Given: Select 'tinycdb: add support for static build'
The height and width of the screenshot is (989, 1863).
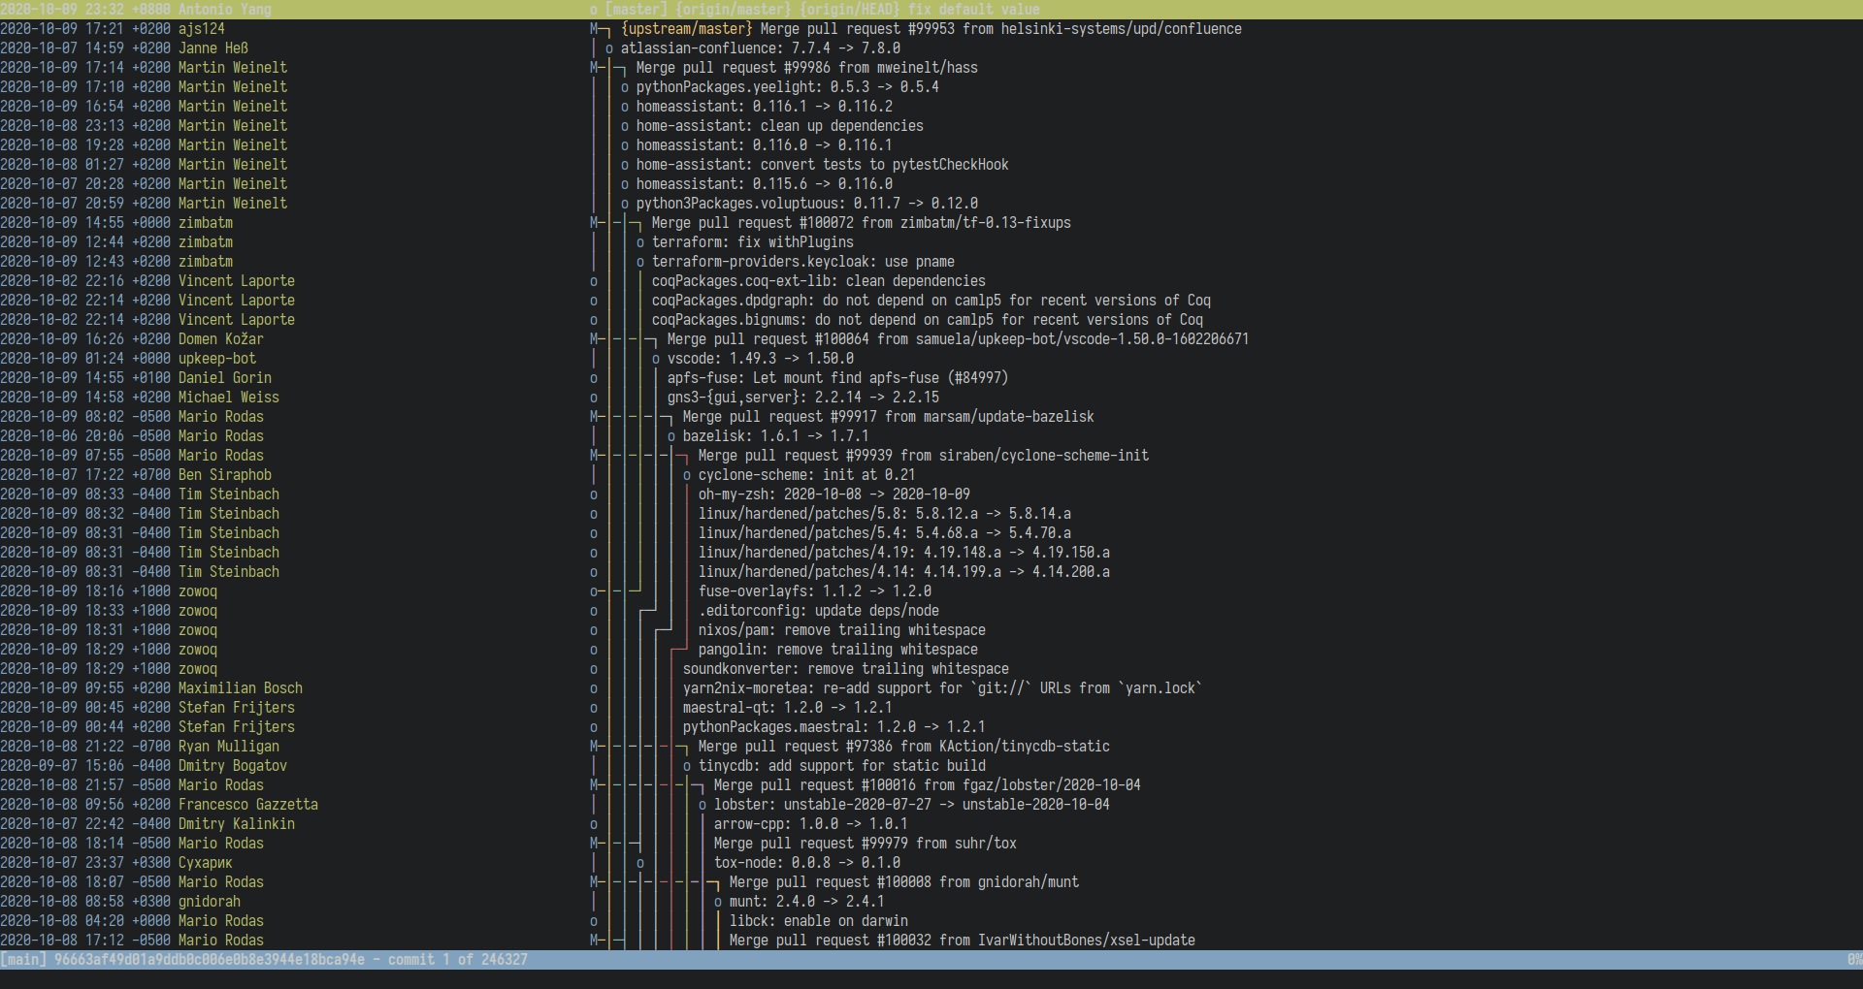Looking at the screenshot, I should click(931, 766).
